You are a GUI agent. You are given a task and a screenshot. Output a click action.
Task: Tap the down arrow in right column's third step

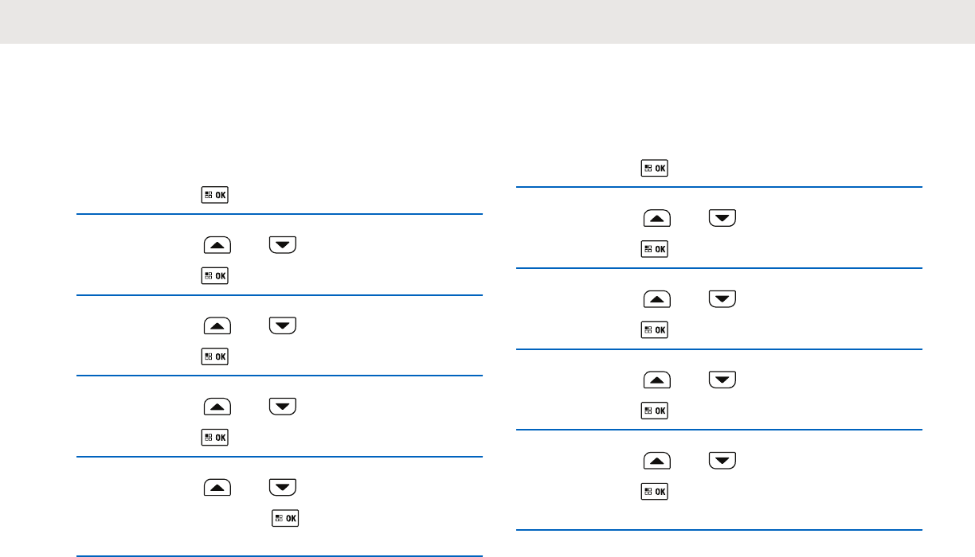pyautogui.click(x=722, y=299)
